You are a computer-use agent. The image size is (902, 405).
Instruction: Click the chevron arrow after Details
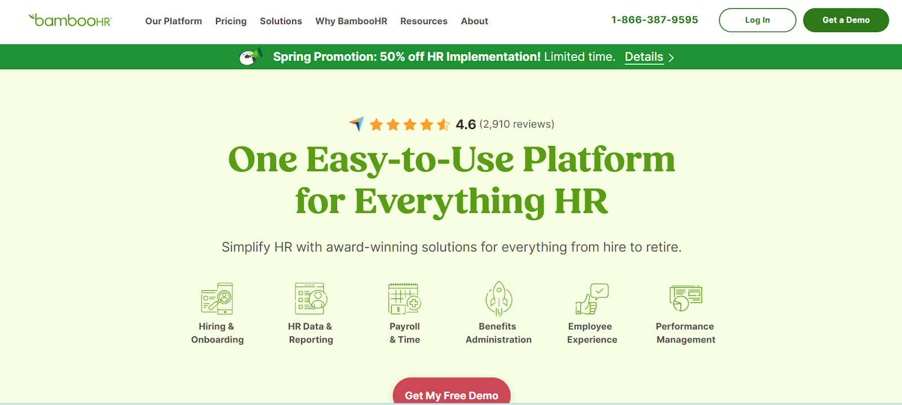(671, 57)
